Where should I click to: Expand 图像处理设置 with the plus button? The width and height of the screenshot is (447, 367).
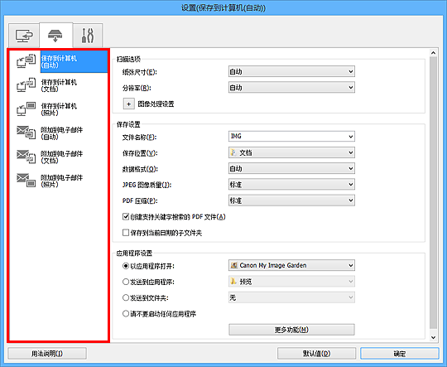(128, 104)
